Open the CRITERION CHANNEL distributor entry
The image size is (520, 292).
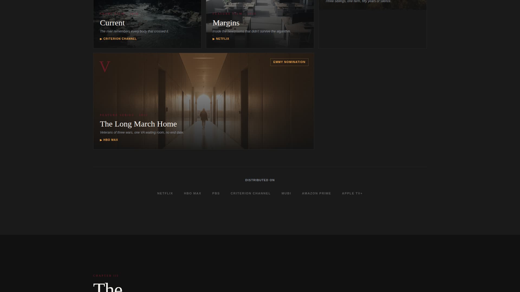click(x=251, y=193)
